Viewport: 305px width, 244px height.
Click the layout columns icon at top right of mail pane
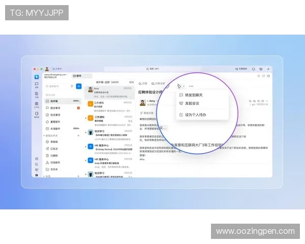point(259,76)
